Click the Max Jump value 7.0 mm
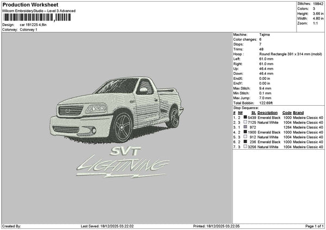The image size is (326, 230). click(x=265, y=98)
